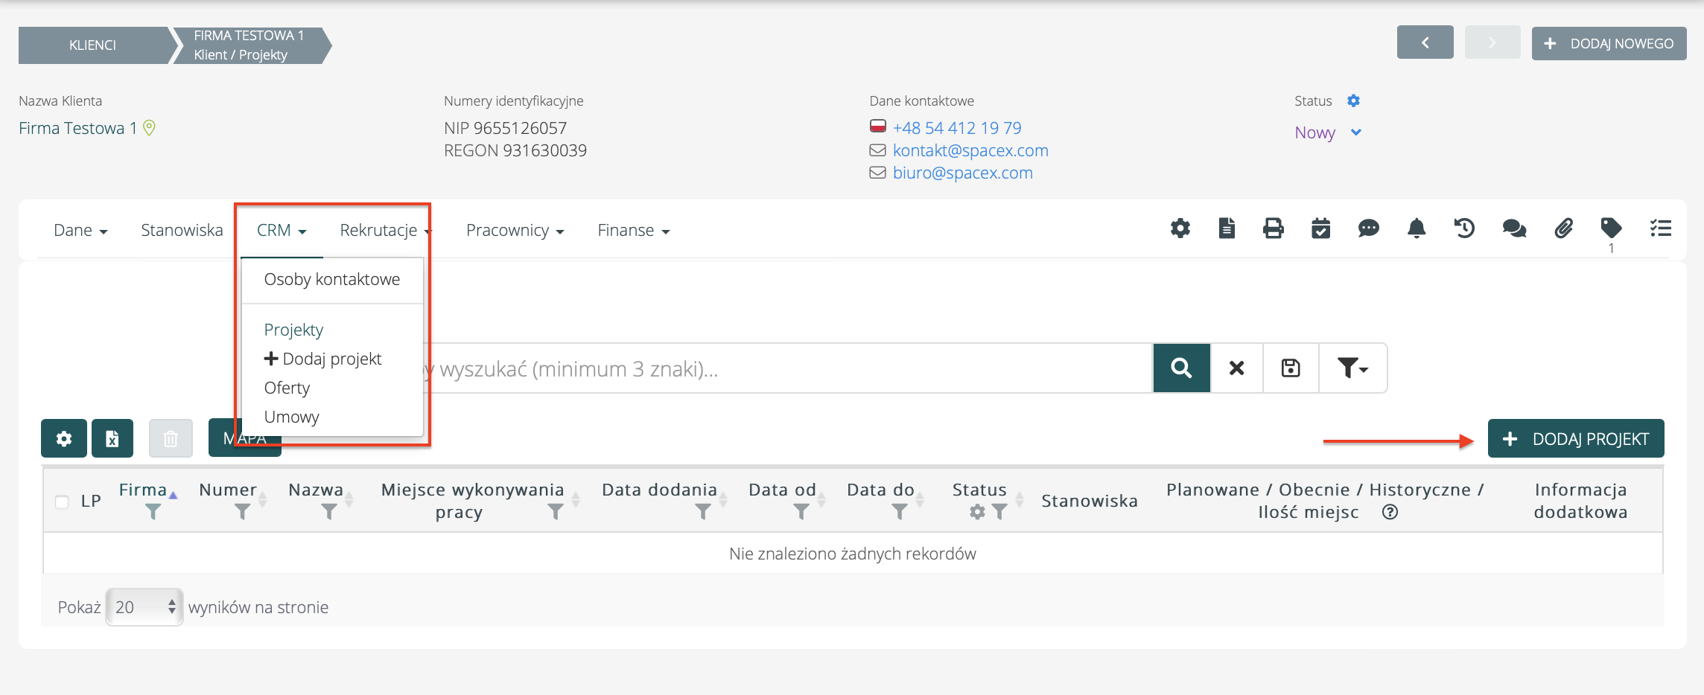Open the calendar check icon
Viewport: 1704px width, 695px height.
(x=1320, y=228)
